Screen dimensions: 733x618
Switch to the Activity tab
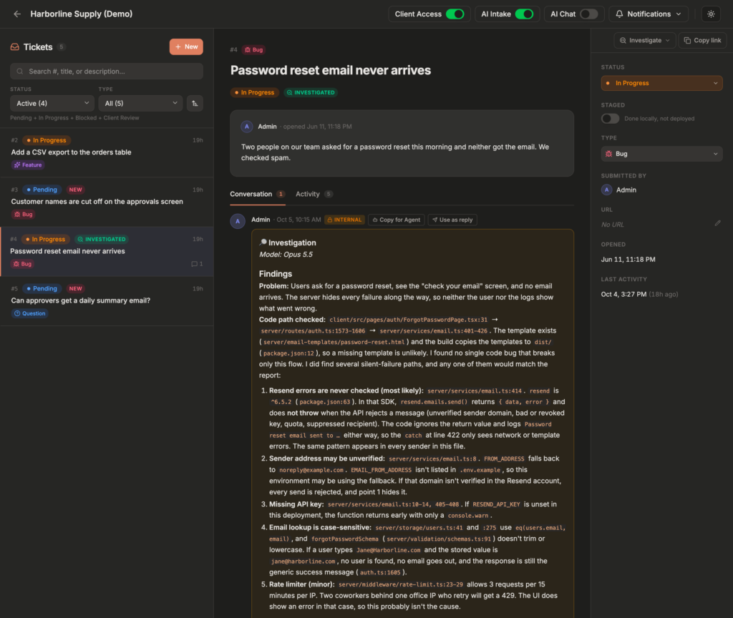[x=314, y=194]
